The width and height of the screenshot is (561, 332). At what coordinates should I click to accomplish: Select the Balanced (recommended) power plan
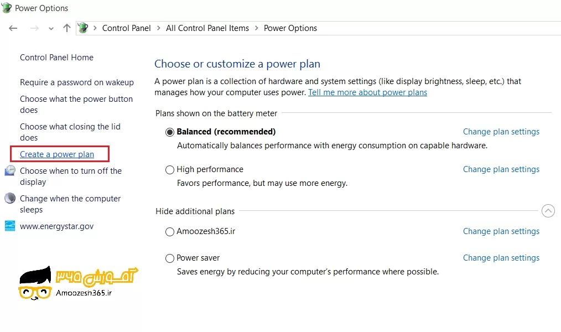(170, 132)
